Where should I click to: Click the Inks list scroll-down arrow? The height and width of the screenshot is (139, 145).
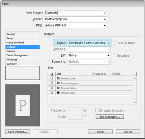click(134, 103)
